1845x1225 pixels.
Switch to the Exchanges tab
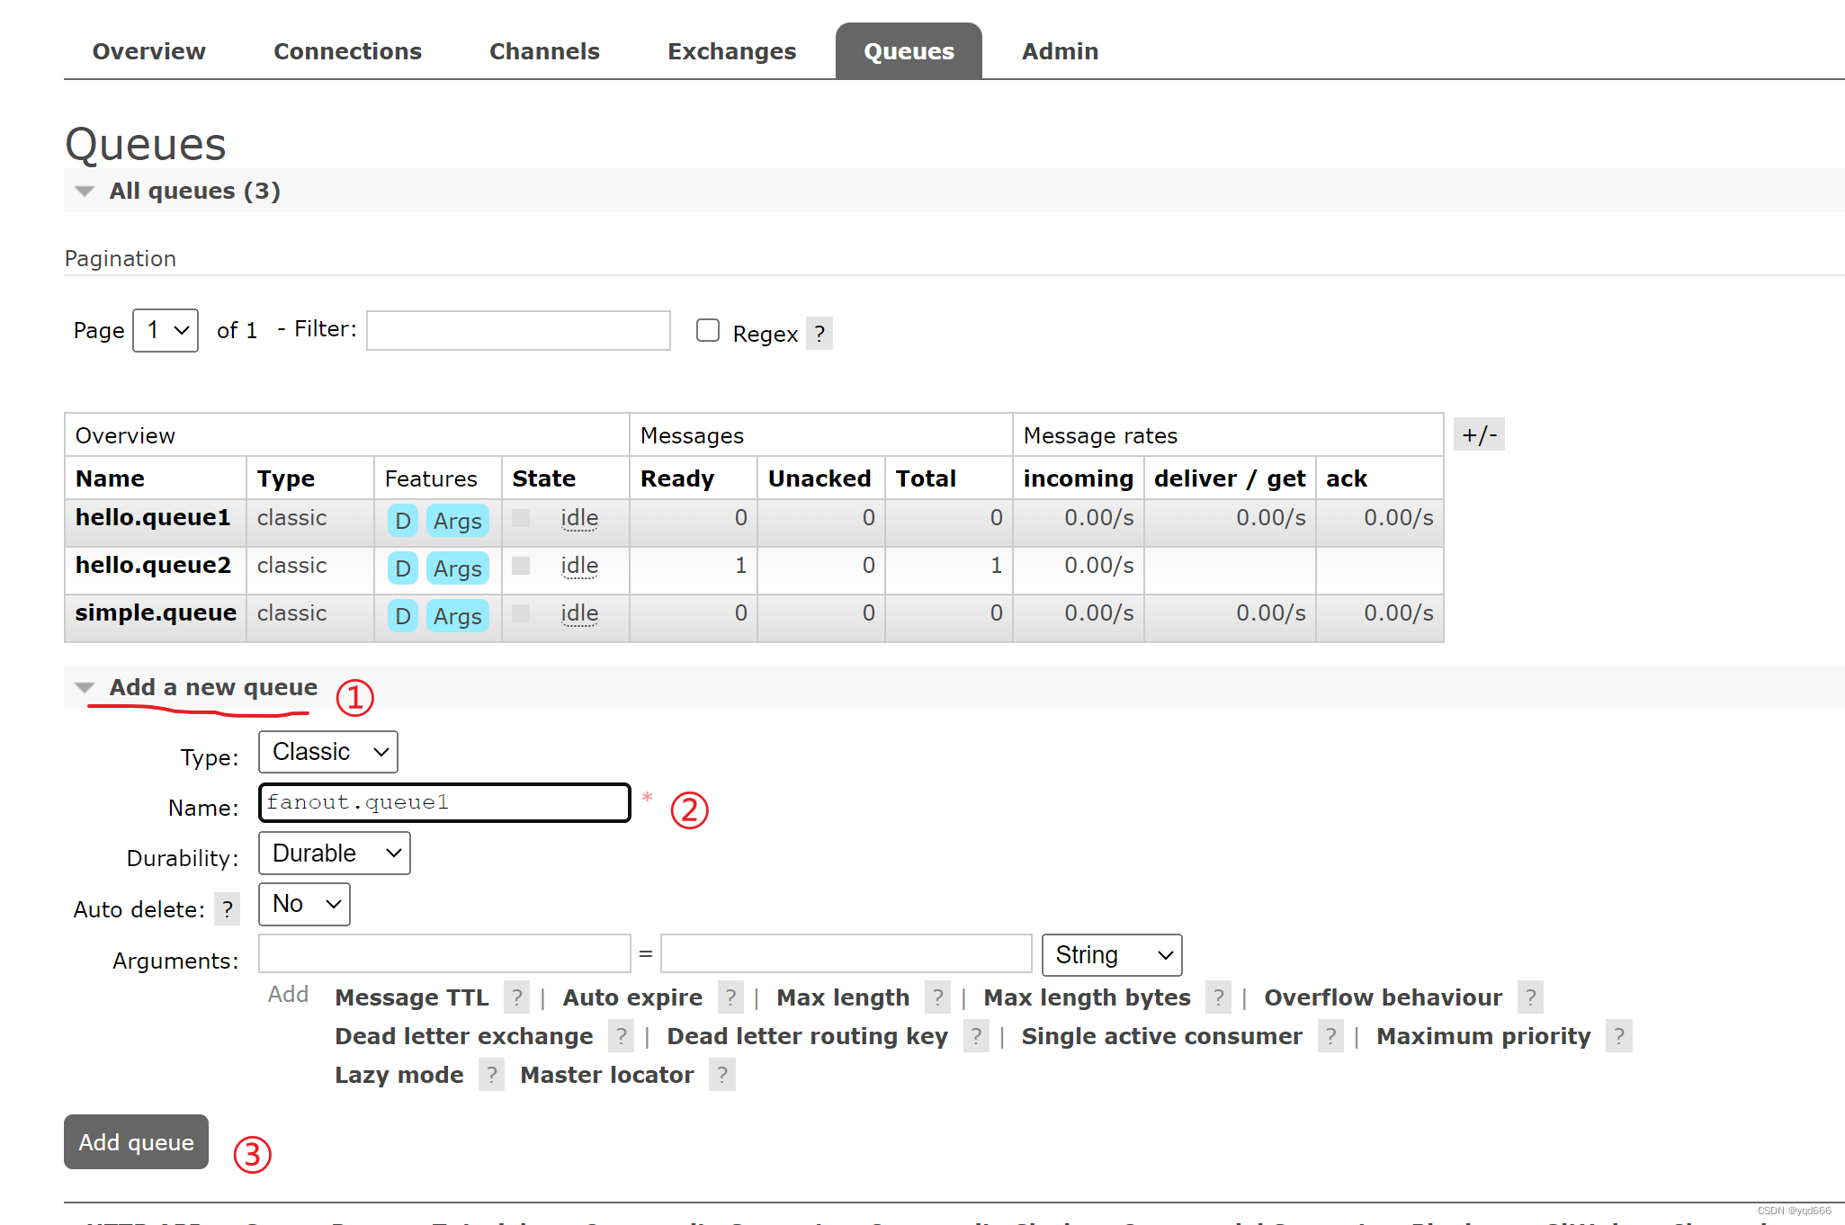(x=731, y=51)
